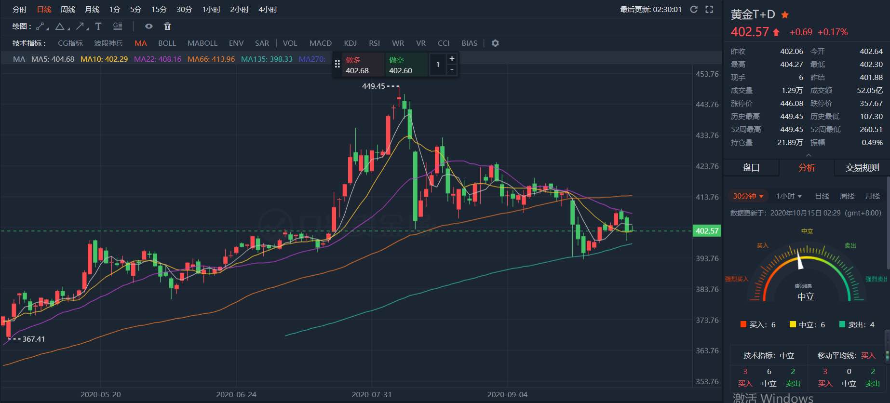890x403 pixels.
Task: Click the MA135: 398.33 legend value
Action: pos(267,59)
